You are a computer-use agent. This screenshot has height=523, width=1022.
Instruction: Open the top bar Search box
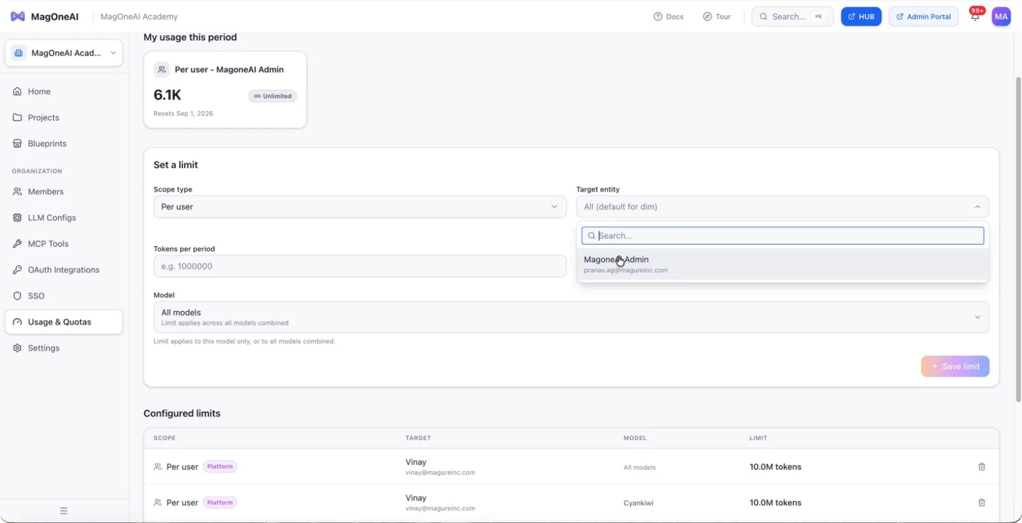792,17
